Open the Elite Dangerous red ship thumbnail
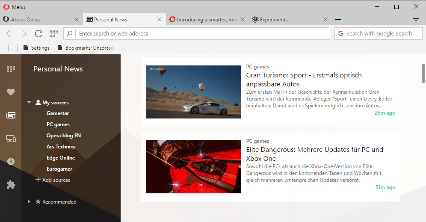Viewport: 426px width, 222px height. point(193,166)
